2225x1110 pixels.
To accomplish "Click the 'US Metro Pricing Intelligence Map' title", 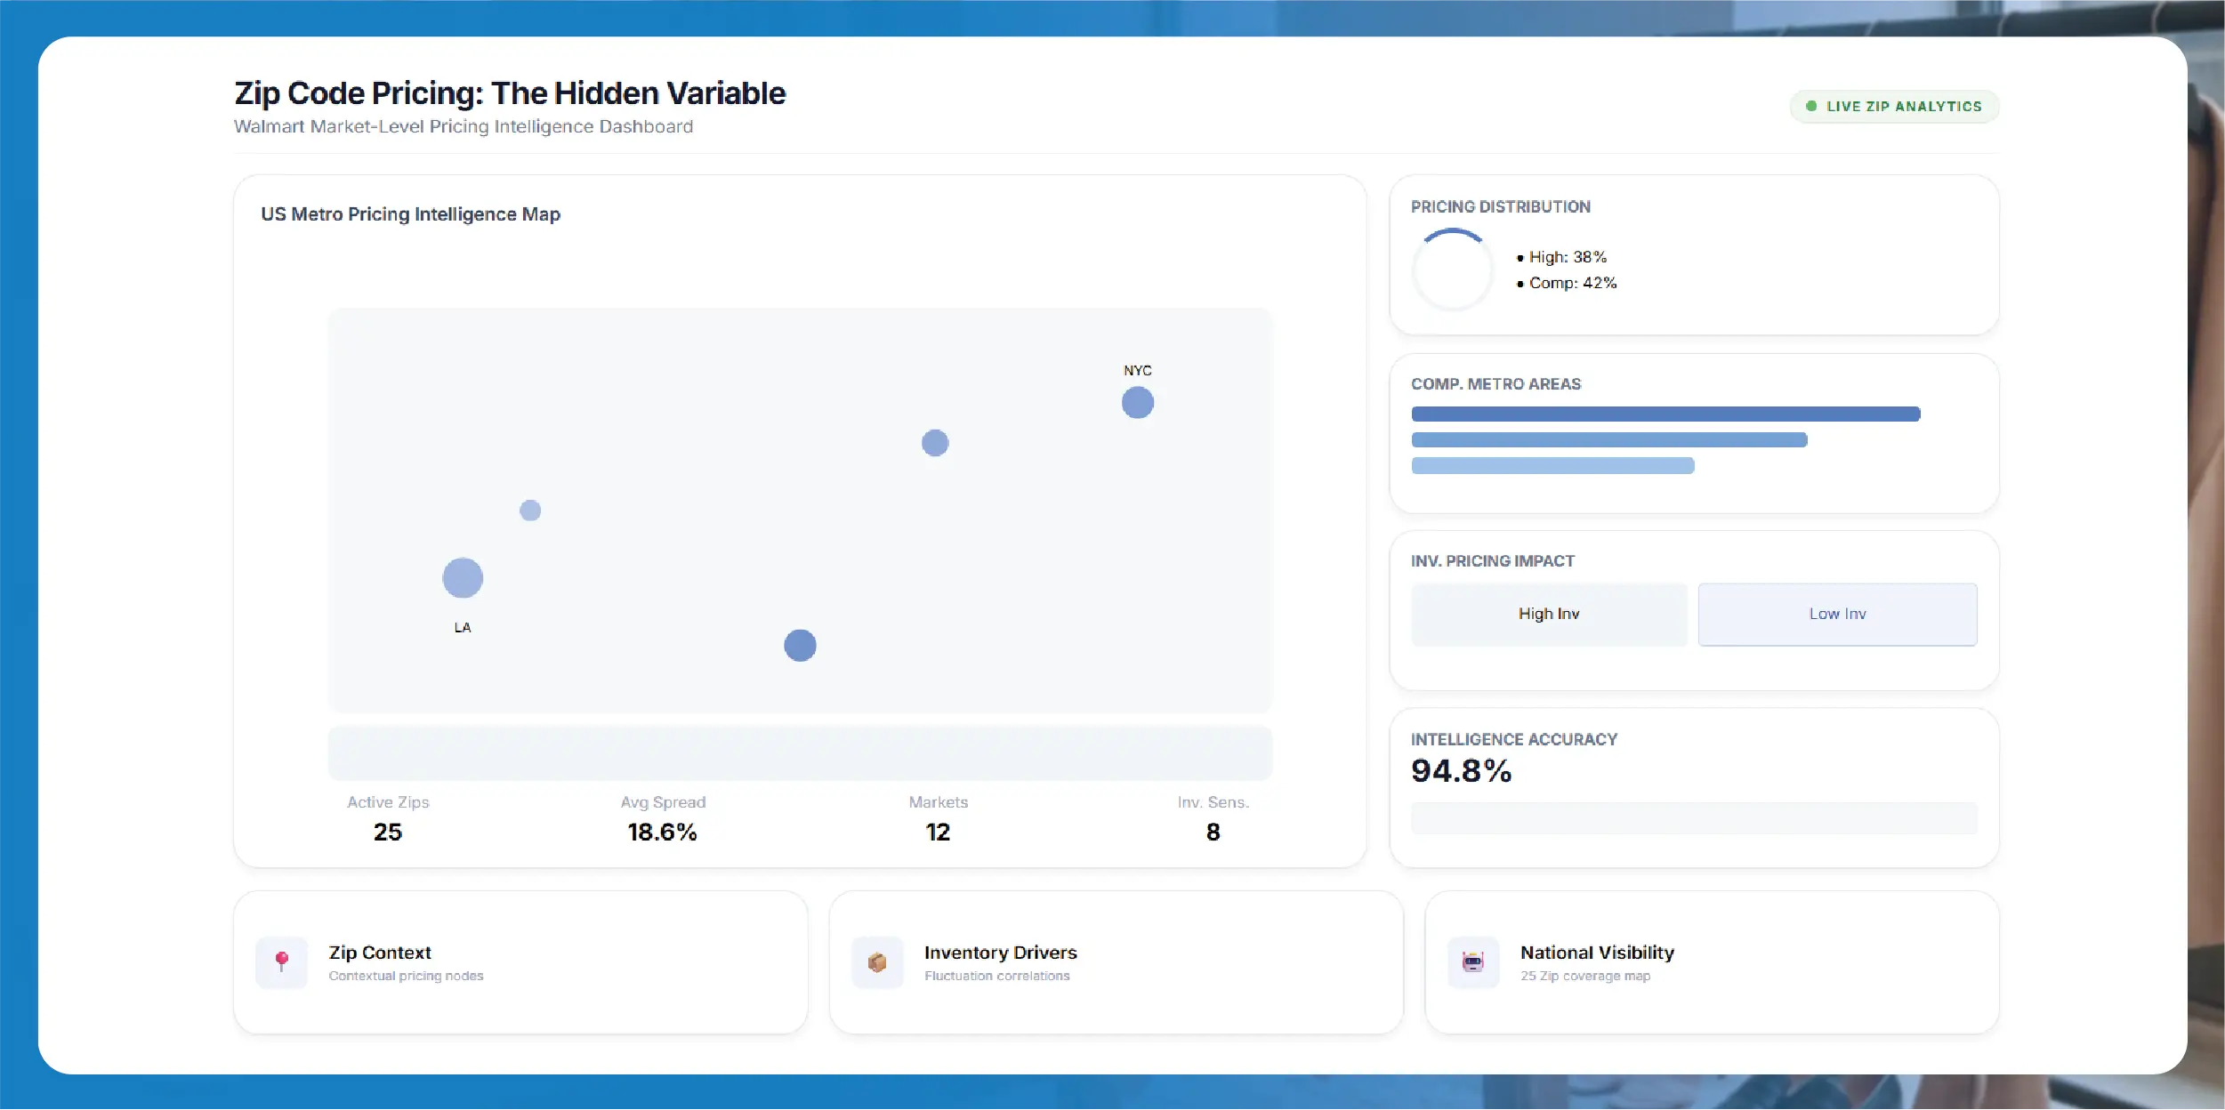I will (x=410, y=214).
